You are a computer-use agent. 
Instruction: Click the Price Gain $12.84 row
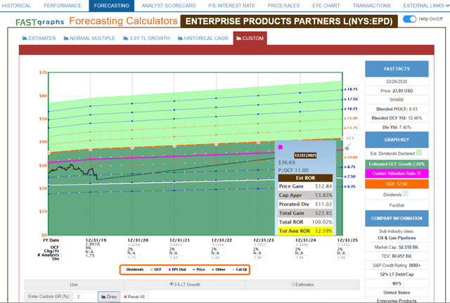point(305,186)
